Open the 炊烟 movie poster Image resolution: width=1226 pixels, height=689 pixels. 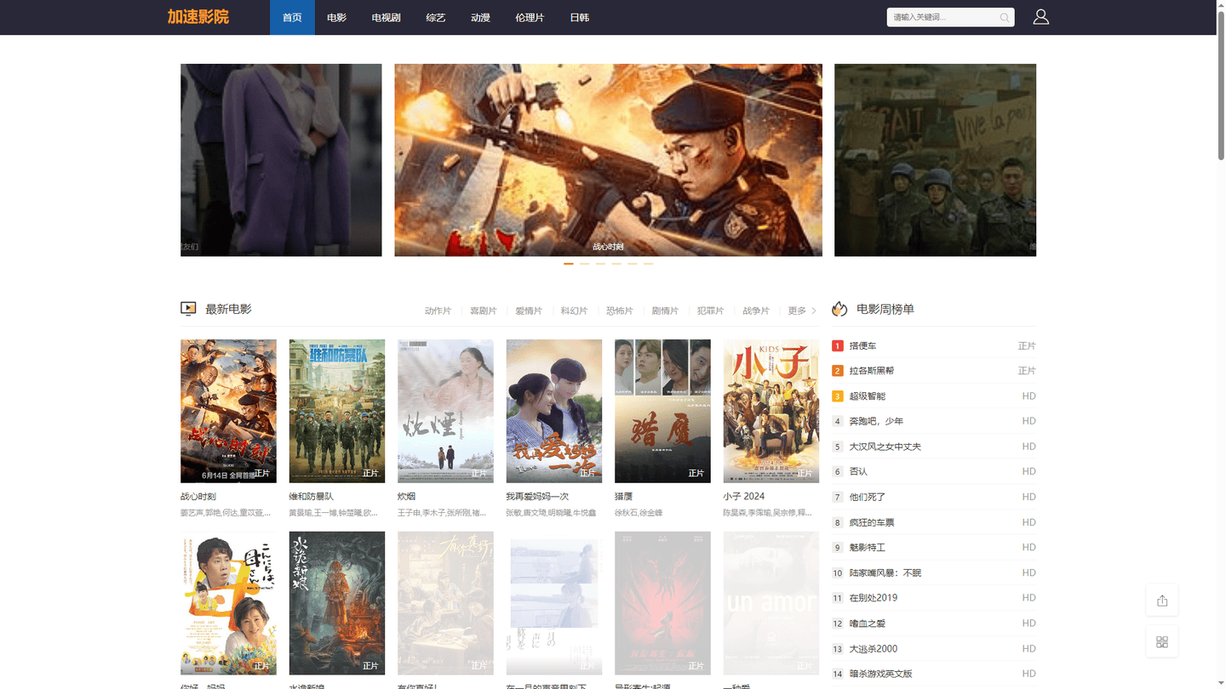pos(445,411)
